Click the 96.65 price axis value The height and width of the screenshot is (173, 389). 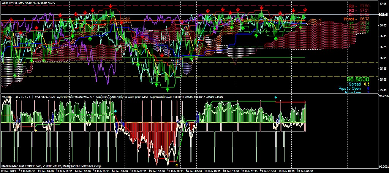tap(384, 25)
